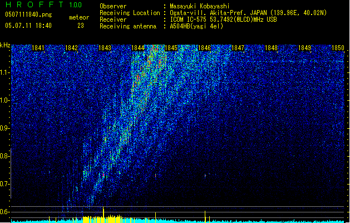Screen dimensions: 350x223
Task: Click the 1847 time marker
Action: tap(238, 48)
